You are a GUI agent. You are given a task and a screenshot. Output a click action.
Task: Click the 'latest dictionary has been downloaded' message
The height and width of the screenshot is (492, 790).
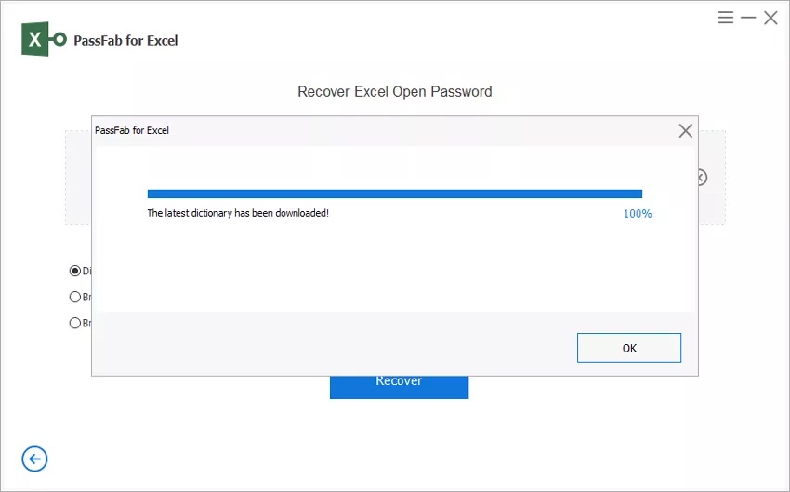(238, 213)
